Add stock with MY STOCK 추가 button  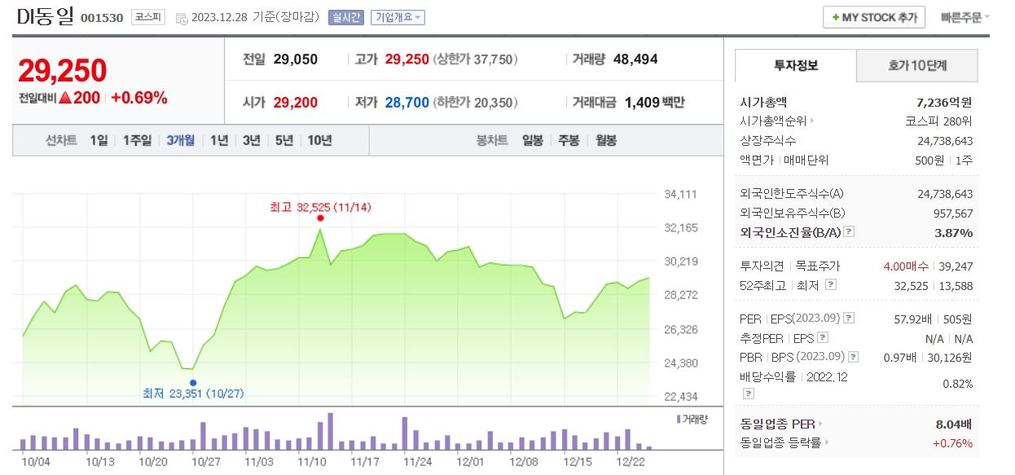874,17
